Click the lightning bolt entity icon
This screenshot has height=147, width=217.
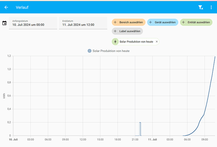point(115,42)
